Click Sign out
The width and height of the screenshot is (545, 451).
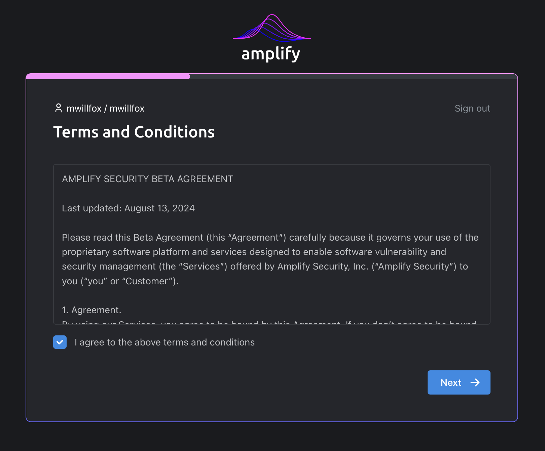pyautogui.click(x=472, y=108)
